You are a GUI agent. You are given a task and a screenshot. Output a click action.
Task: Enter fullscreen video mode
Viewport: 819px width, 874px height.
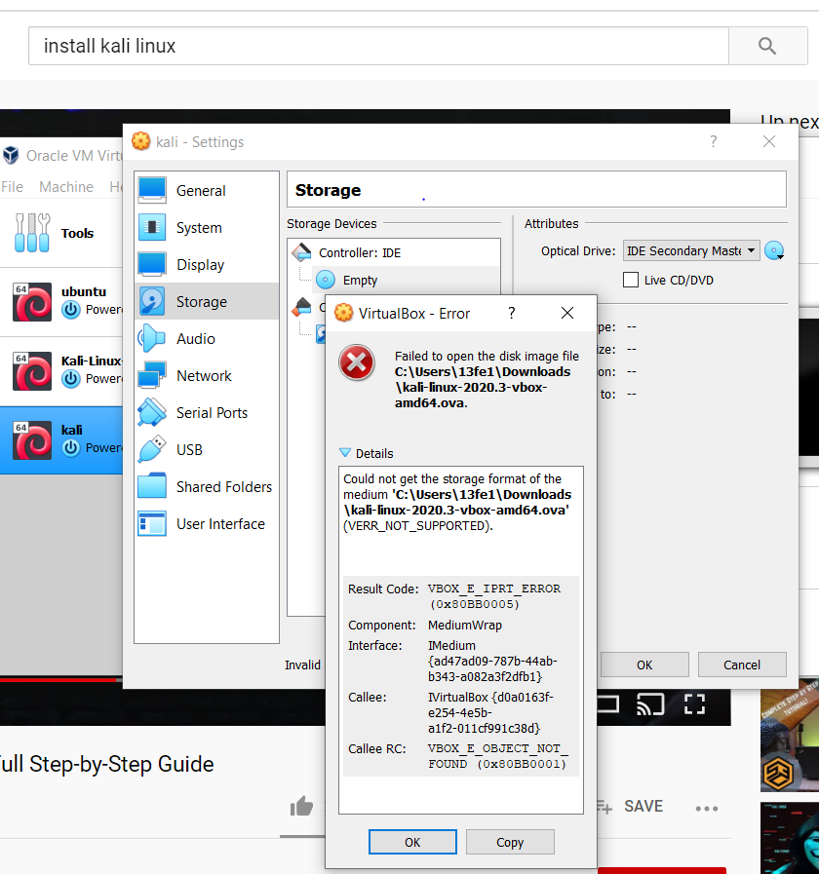tap(693, 703)
